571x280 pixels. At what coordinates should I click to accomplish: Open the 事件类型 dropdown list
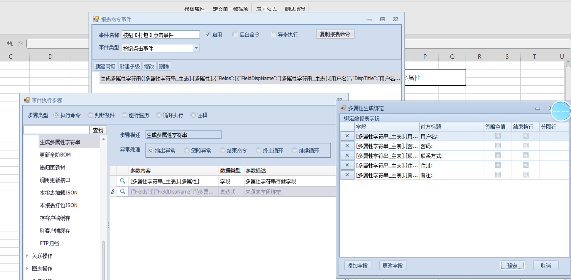point(196,48)
